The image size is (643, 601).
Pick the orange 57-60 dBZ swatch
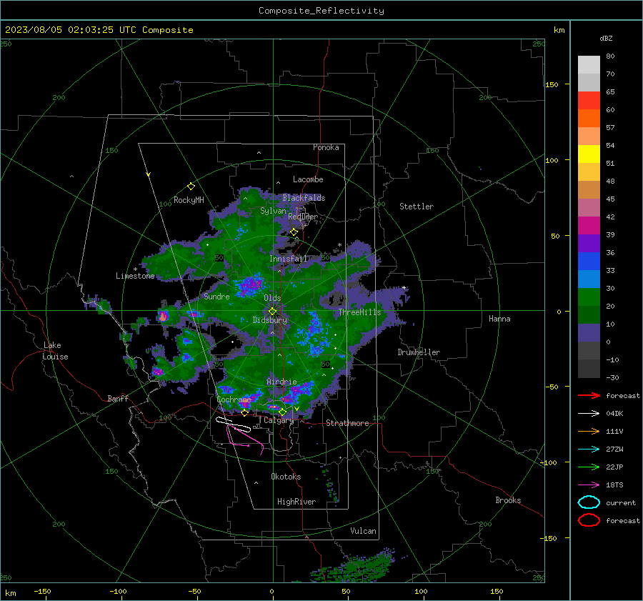pos(589,118)
